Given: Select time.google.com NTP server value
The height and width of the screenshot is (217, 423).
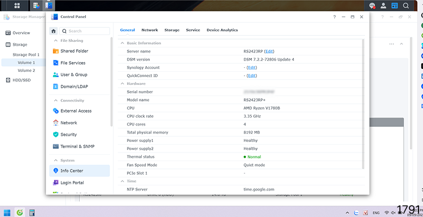Looking at the screenshot, I should (x=259, y=189).
